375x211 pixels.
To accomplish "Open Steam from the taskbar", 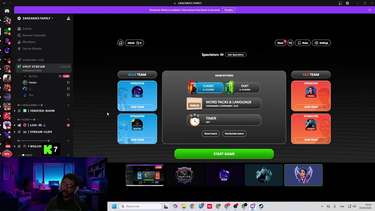I will pyautogui.click(x=261, y=206).
